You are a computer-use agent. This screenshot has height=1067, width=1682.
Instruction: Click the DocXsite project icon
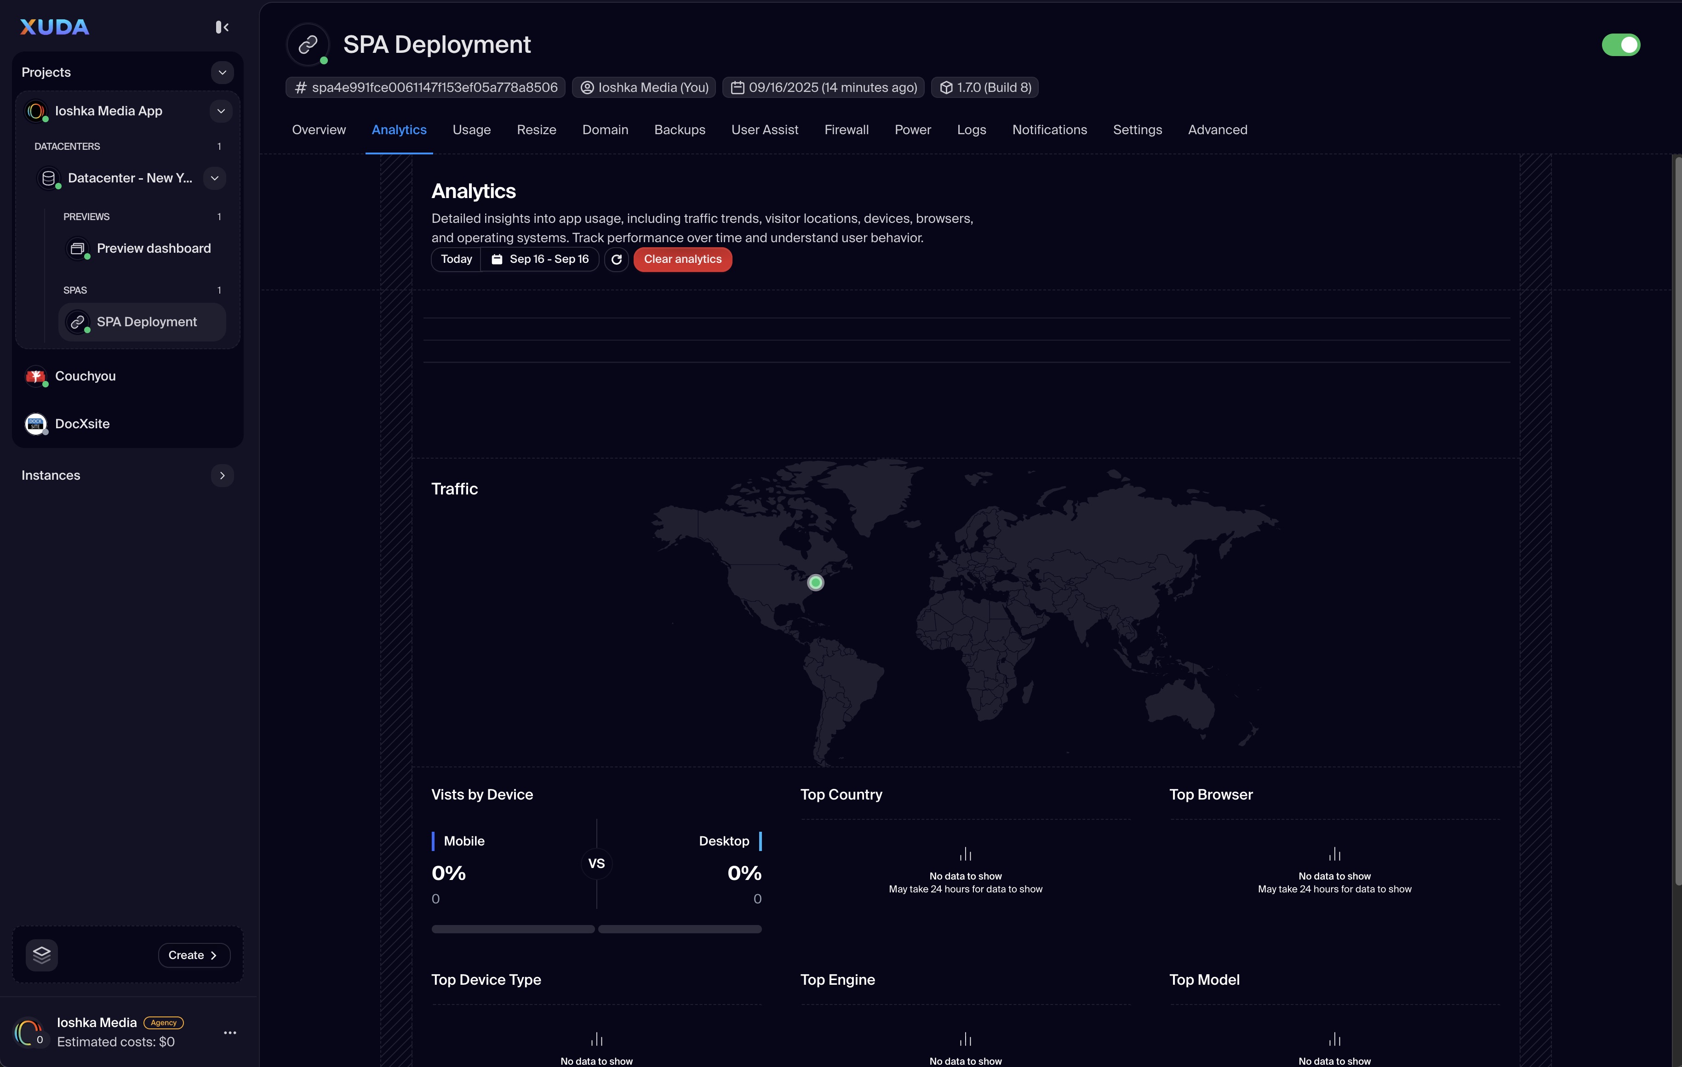35,424
